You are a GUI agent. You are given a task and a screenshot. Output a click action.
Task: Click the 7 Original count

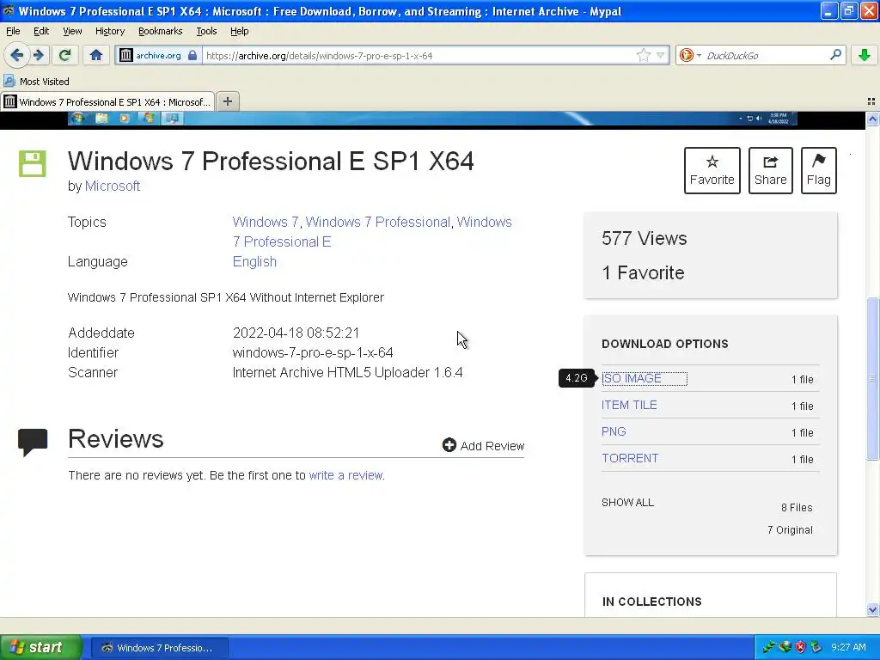point(790,529)
